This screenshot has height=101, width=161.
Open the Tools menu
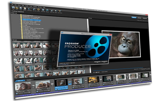coord(31,6)
